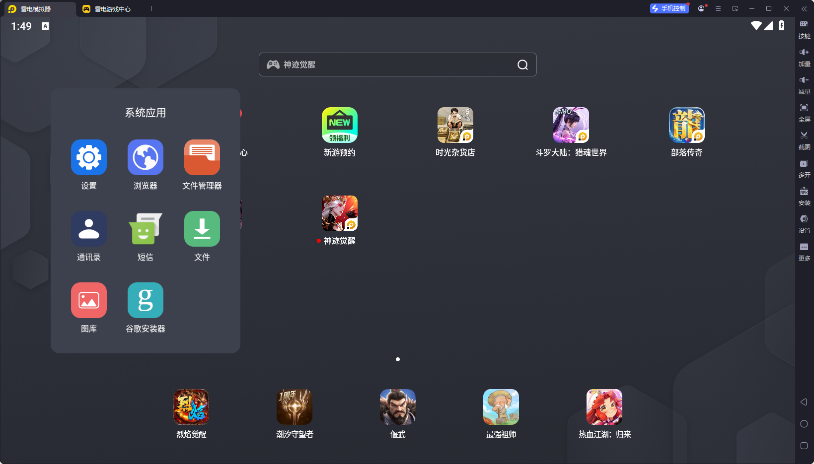The image size is (814, 464).
Task: Click the 手机控制 button in title bar
Action: [669, 8]
